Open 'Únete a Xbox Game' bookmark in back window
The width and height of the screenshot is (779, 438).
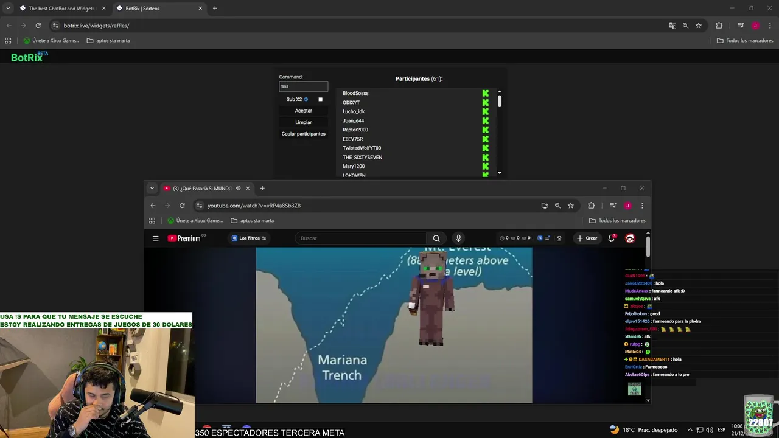point(51,41)
